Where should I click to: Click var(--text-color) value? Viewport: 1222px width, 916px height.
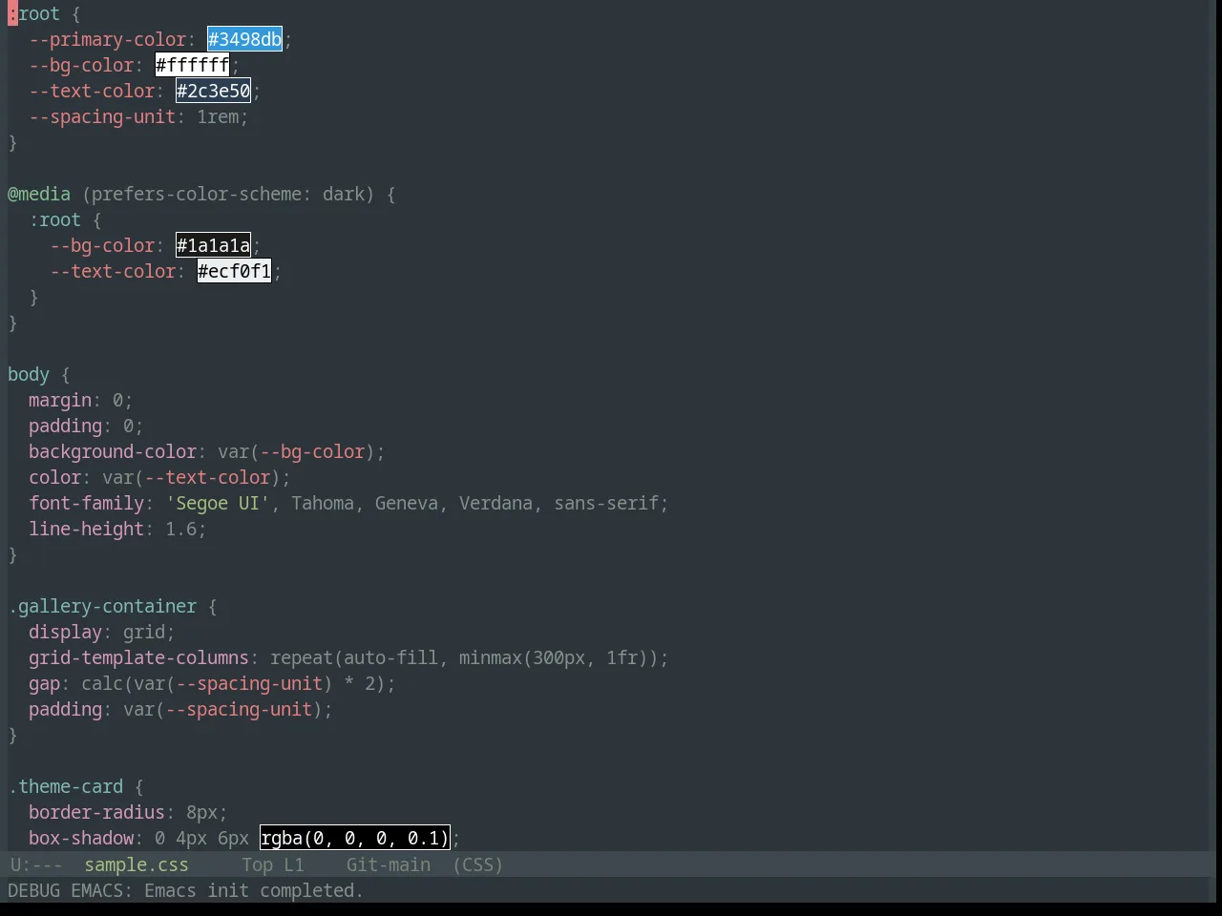(x=191, y=477)
